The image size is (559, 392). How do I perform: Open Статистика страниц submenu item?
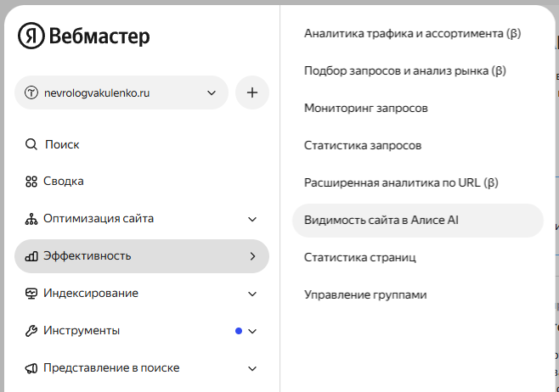tap(359, 257)
